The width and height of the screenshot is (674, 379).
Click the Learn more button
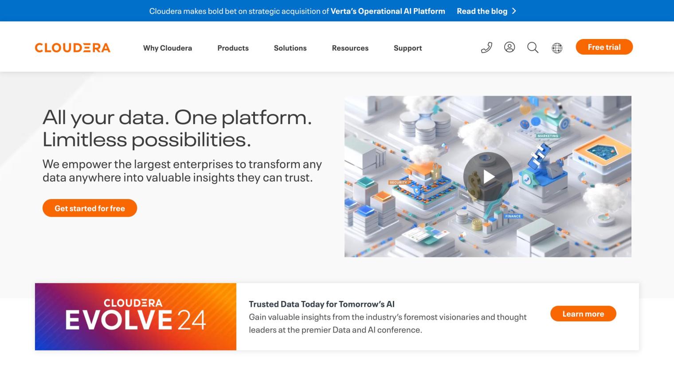point(583,314)
